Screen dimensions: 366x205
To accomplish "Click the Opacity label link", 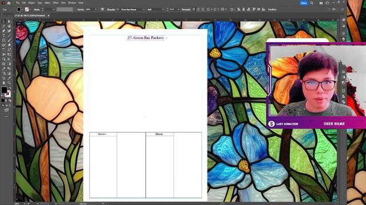I will pyautogui.click(x=81, y=10).
